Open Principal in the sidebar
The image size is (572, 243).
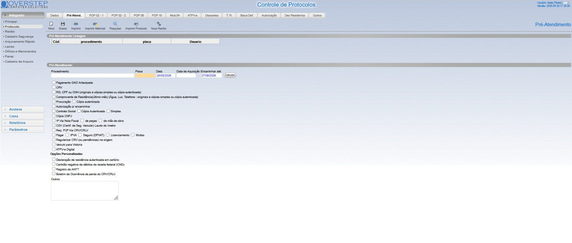(11, 22)
